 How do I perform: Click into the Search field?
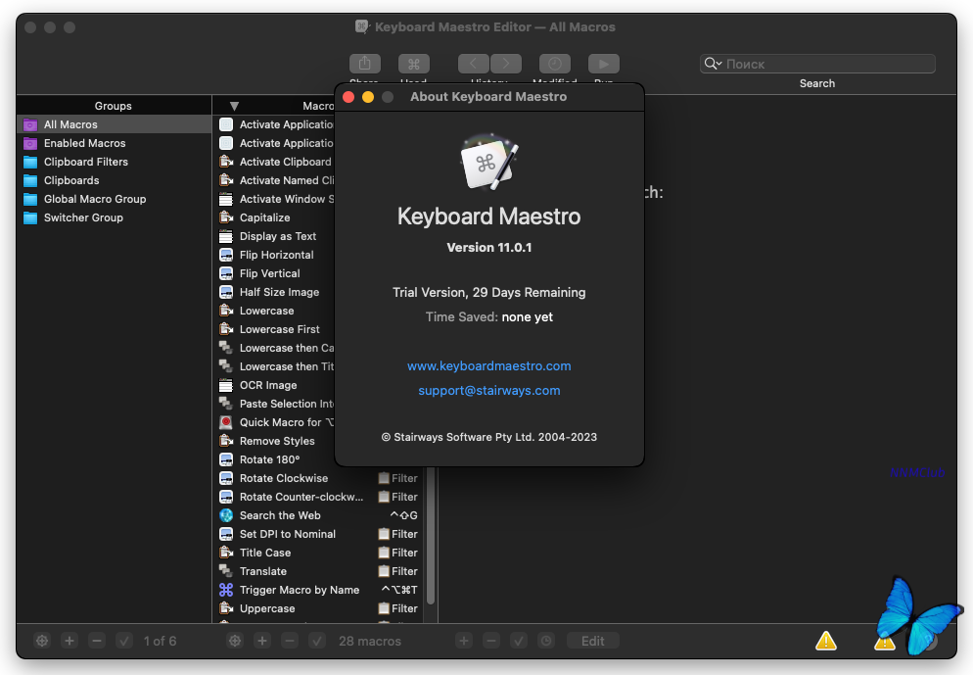point(827,64)
